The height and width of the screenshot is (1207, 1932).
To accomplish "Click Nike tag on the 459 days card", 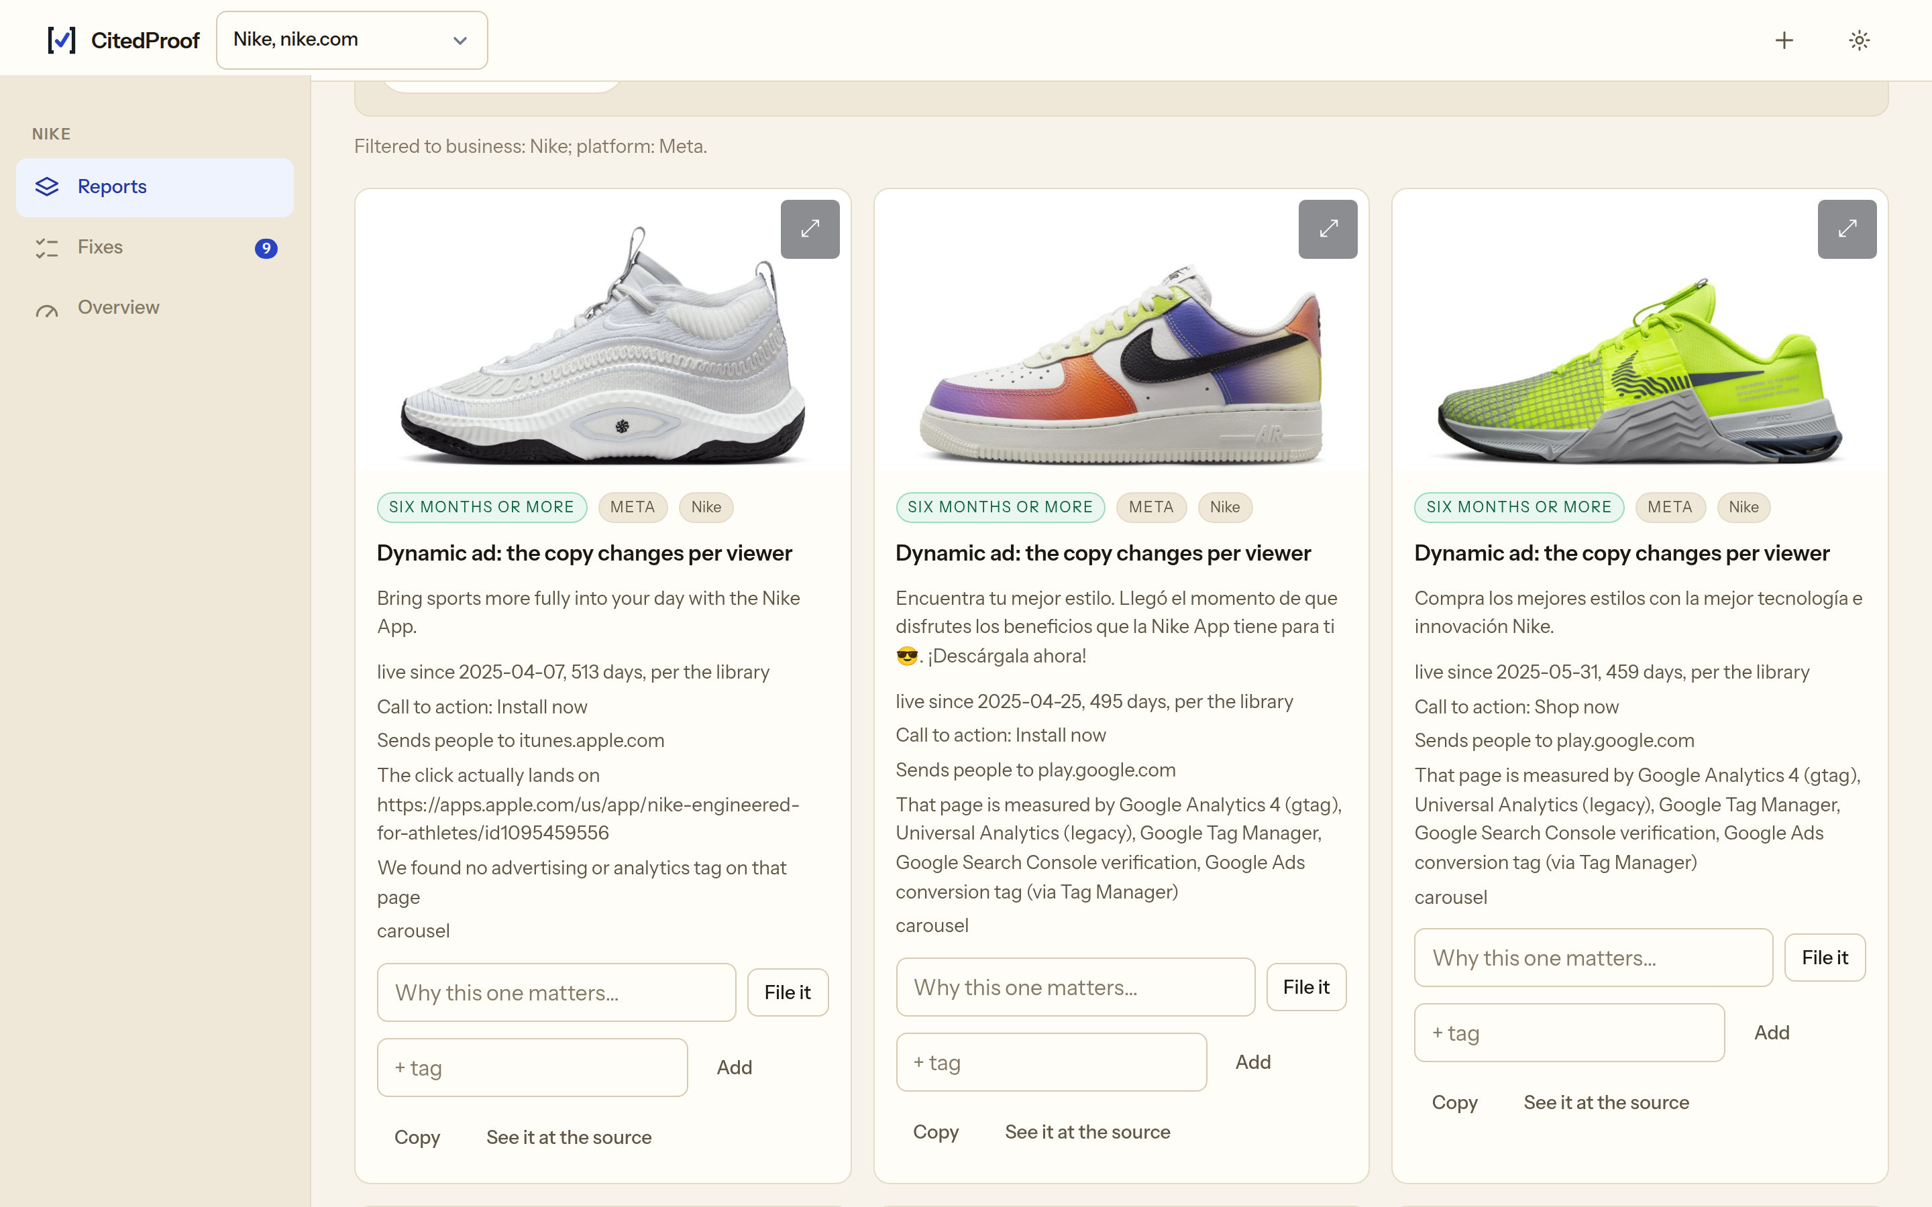I will click(x=1743, y=507).
